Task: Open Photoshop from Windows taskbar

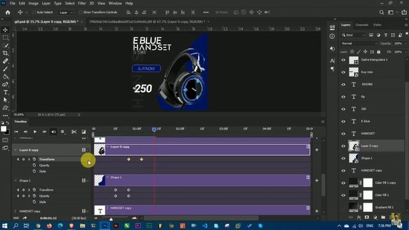Action: tap(105, 226)
